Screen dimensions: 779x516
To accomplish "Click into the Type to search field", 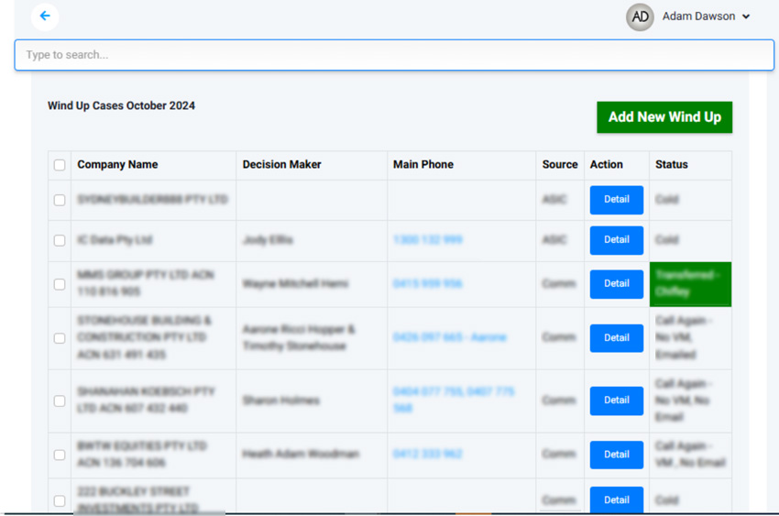I will click(x=394, y=55).
